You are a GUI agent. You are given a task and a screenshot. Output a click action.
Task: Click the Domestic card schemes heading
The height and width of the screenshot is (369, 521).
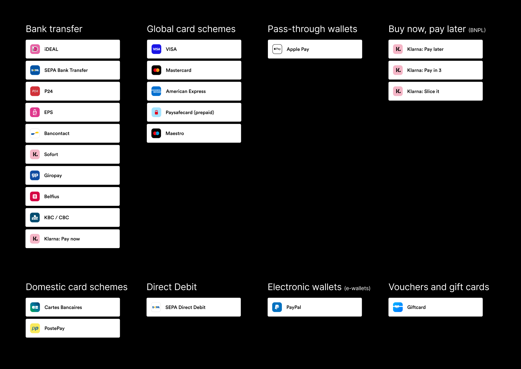pyautogui.click(x=77, y=287)
